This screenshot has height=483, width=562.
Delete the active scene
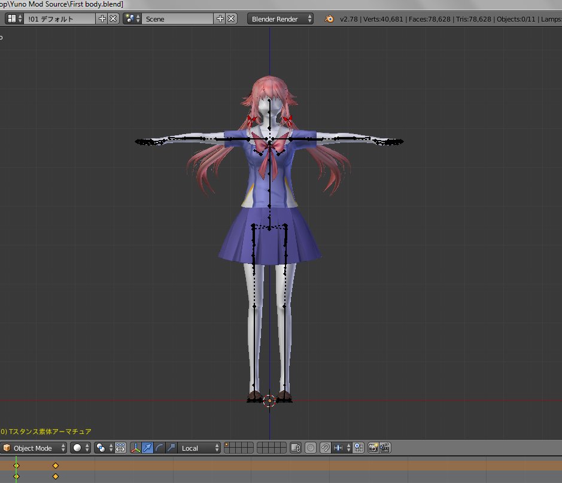(x=231, y=19)
